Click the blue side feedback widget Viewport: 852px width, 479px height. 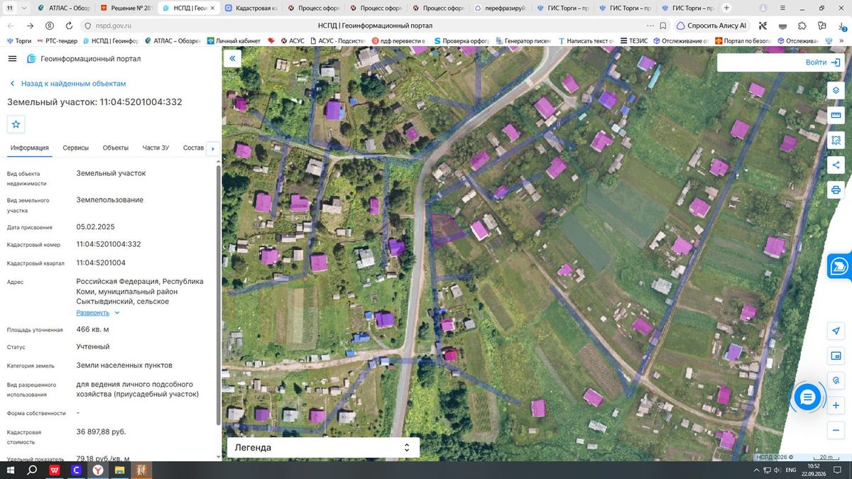pyautogui.click(x=840, y=266)
